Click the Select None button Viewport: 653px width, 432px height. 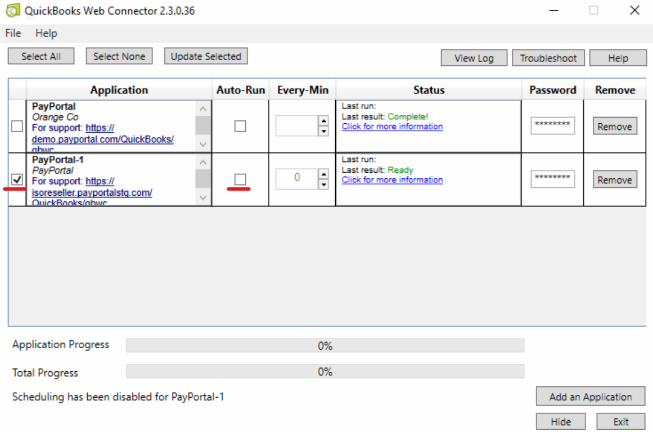[119, 56]
